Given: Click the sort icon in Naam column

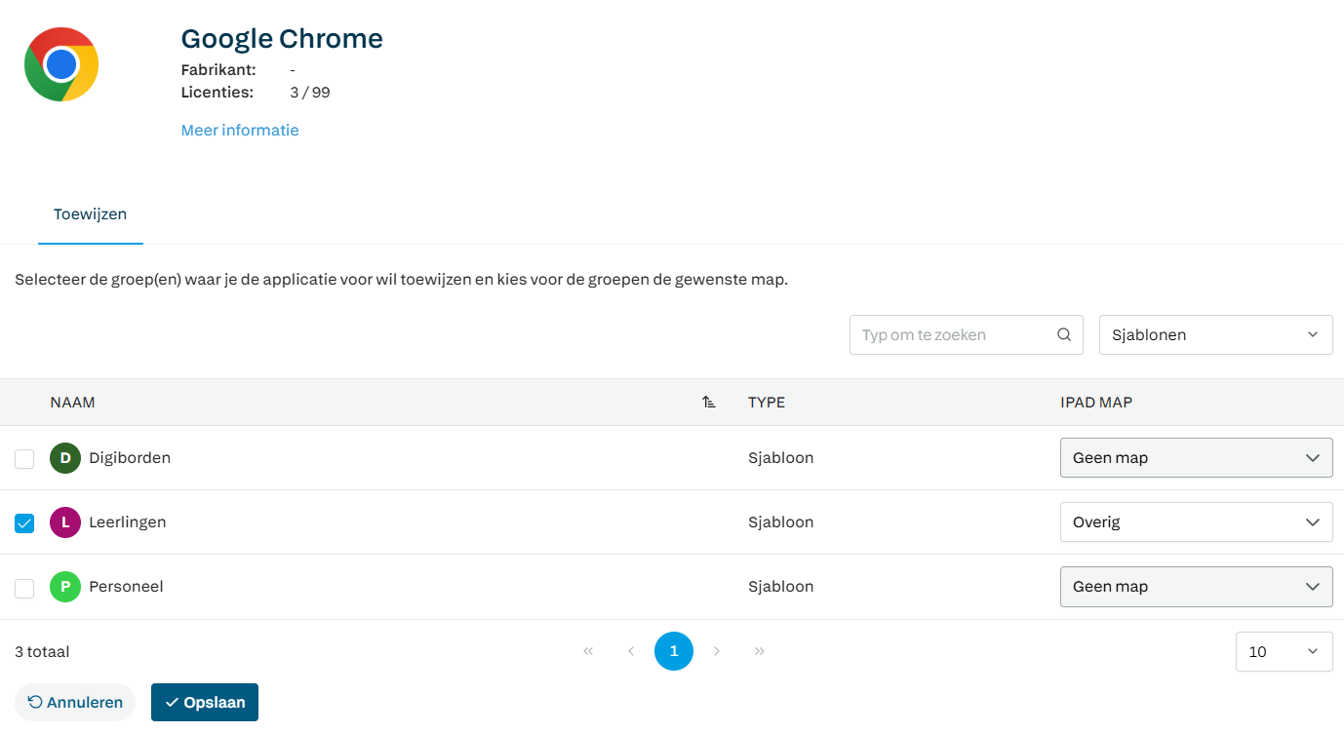Looking at the screenshot, I should click(709, 403).
